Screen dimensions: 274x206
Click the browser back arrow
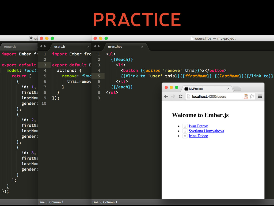pos(166,96)
